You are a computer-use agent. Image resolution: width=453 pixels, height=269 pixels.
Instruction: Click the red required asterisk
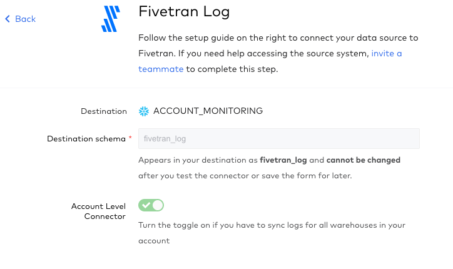[130, 137]
